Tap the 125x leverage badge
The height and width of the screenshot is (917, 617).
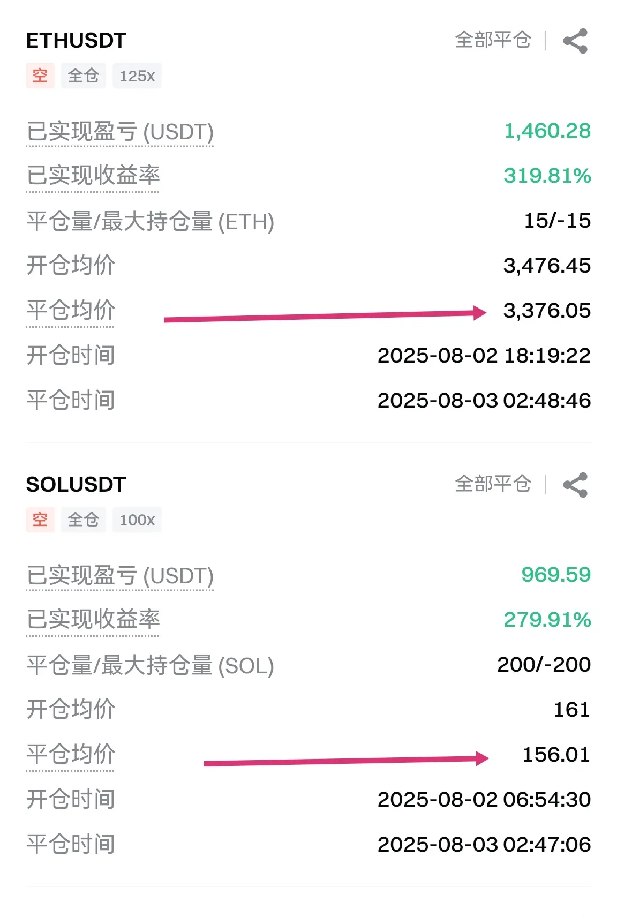pyautogui.click(x=137, y=76)
